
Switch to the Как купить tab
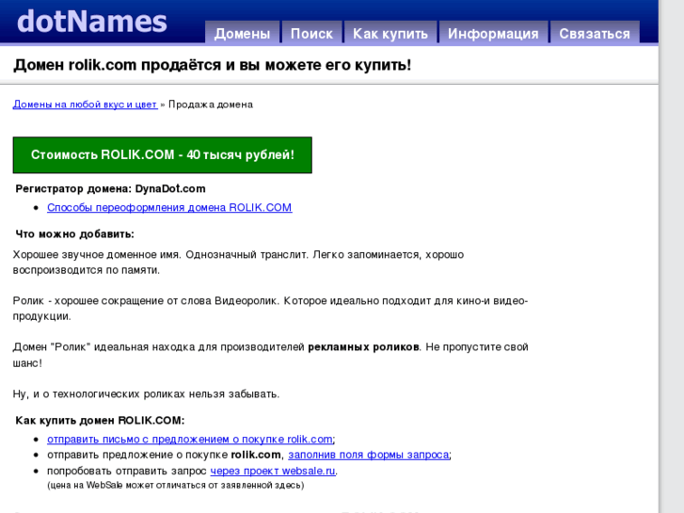pos(390,33)
